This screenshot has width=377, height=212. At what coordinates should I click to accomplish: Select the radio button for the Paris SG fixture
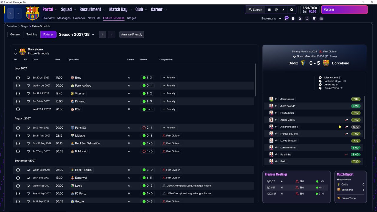click(18, 128)
